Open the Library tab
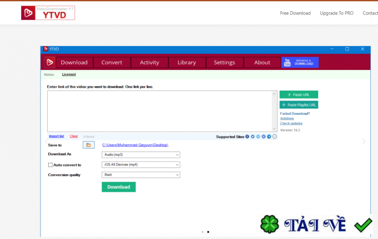The width and height of the screenshot is (378, 239). [187, 62]
